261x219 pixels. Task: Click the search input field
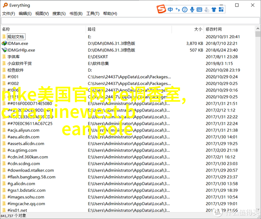click(130, 21)
